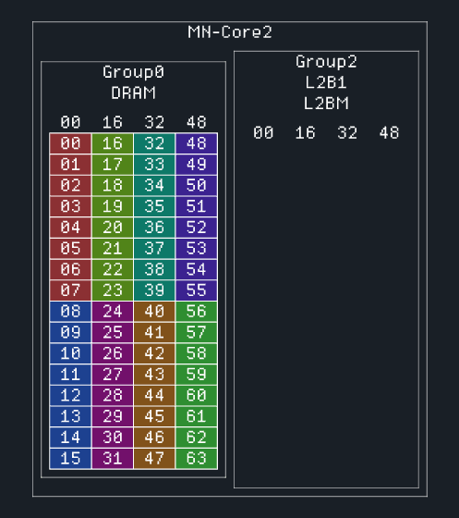459x518 pixels.
Task: Click the Group2 panel title
Action: click(x=326, y=62)
